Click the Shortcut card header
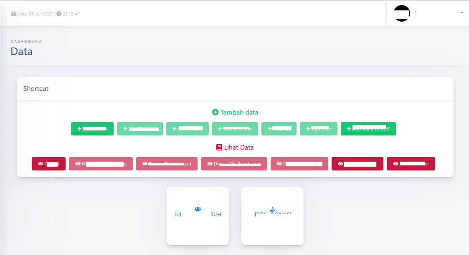This screenshot has height=255, width=469. [36, 88]
